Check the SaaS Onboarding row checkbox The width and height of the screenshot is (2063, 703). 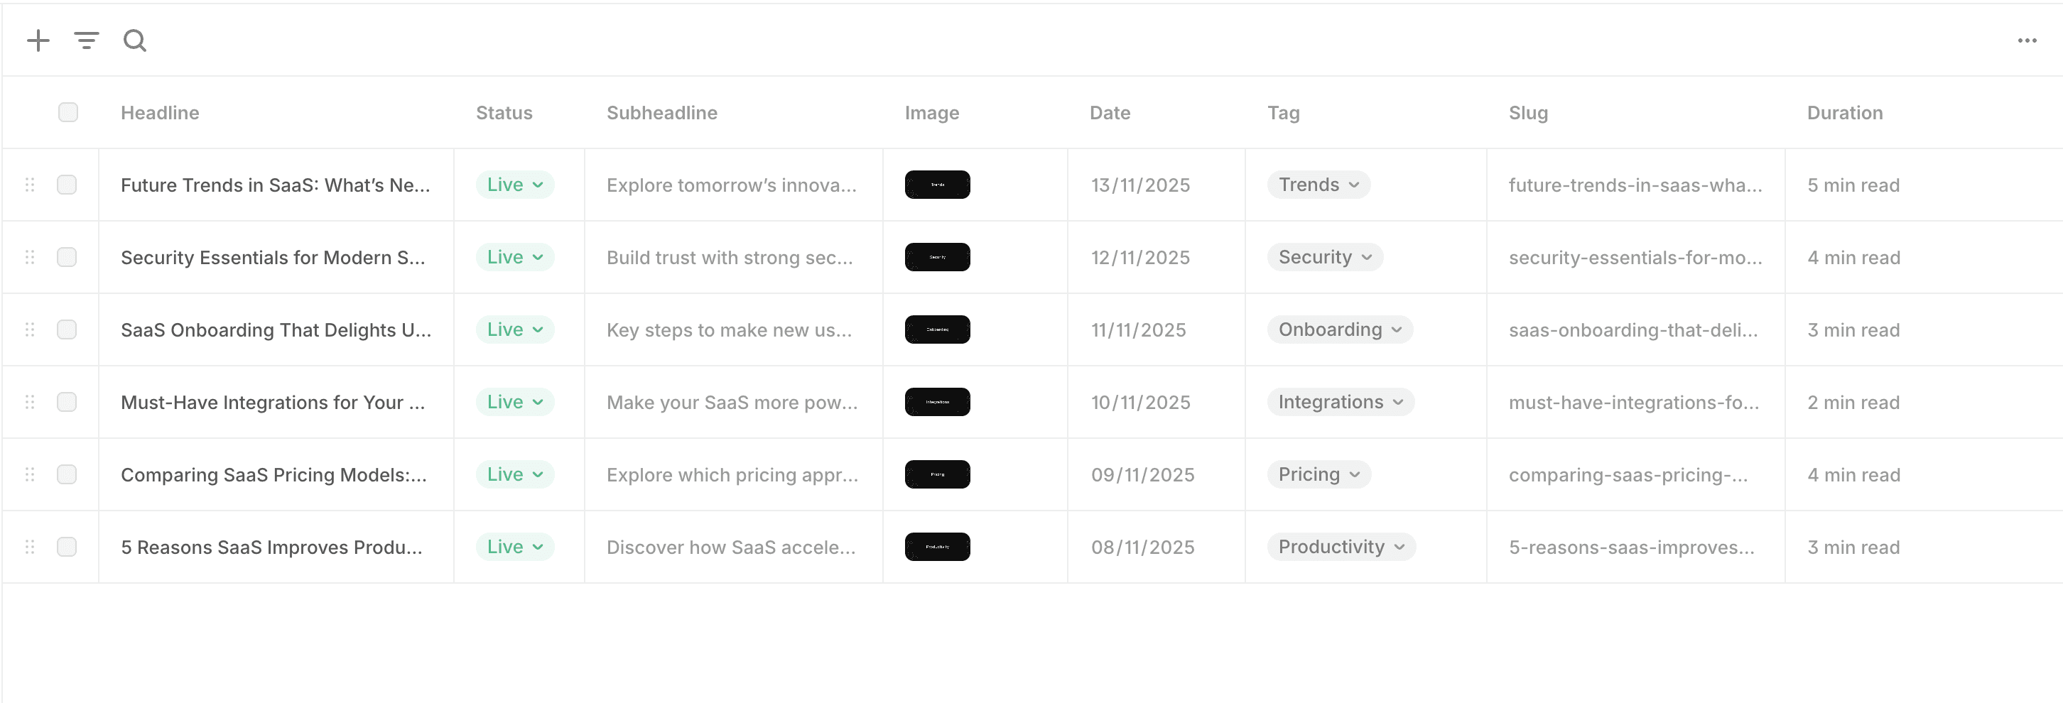(x=67, y=329)
